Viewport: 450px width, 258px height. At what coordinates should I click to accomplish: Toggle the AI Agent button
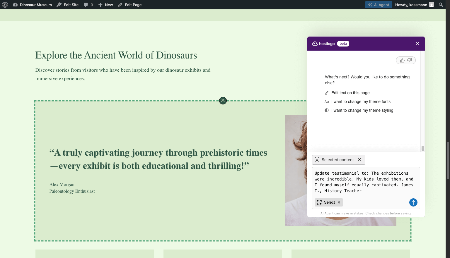pyautogui.click(x=378, y=5)
